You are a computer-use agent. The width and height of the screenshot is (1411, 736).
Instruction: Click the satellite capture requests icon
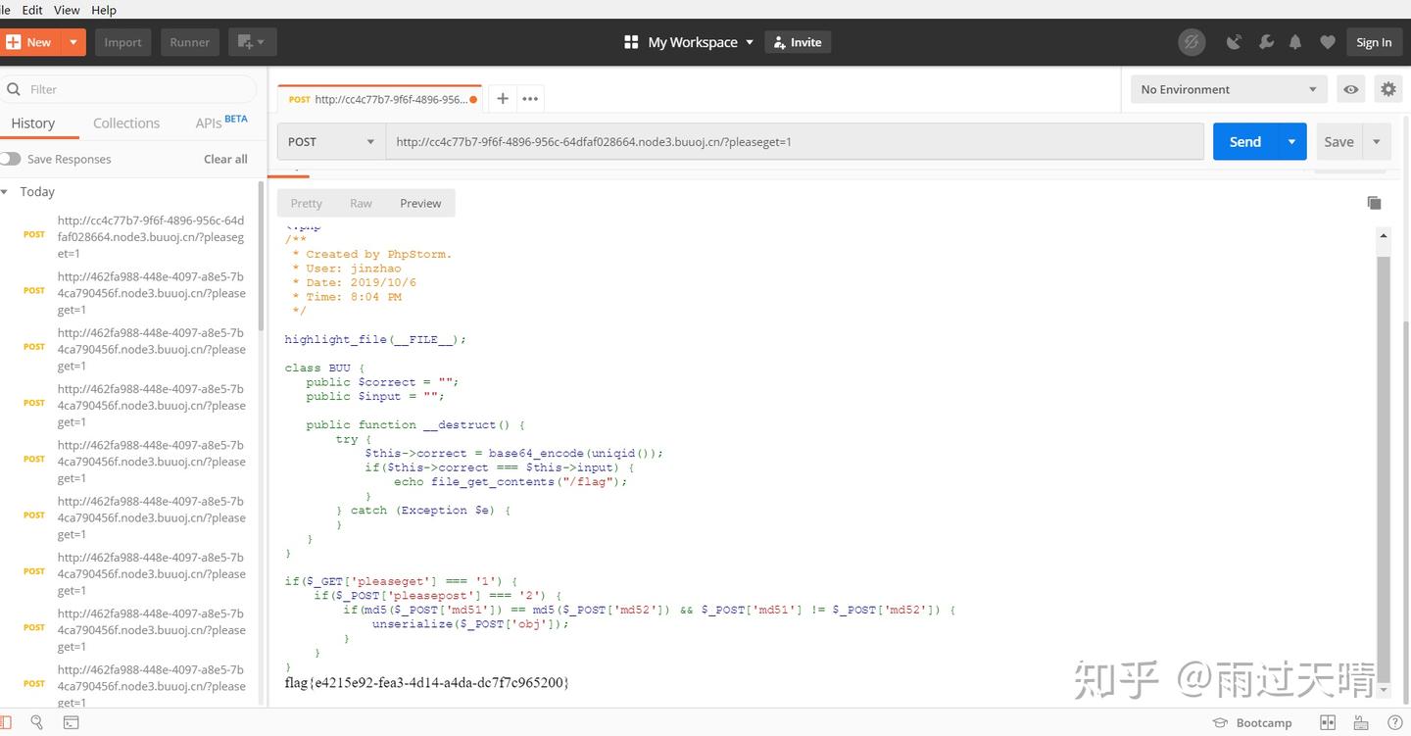[x=1234, y=42]
